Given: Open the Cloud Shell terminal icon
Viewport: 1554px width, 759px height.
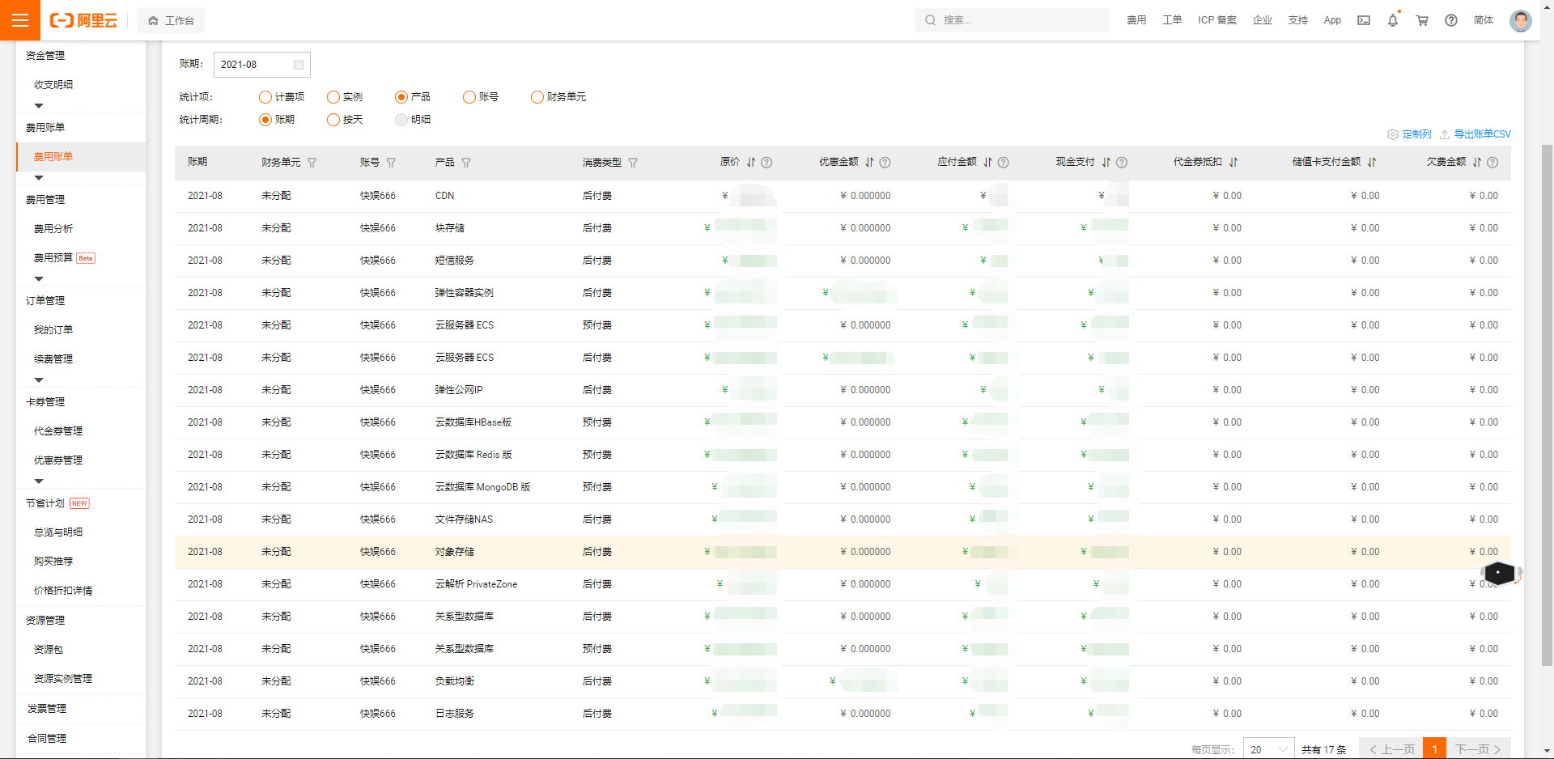Looking at the screenshot, I should point(1364,20).
